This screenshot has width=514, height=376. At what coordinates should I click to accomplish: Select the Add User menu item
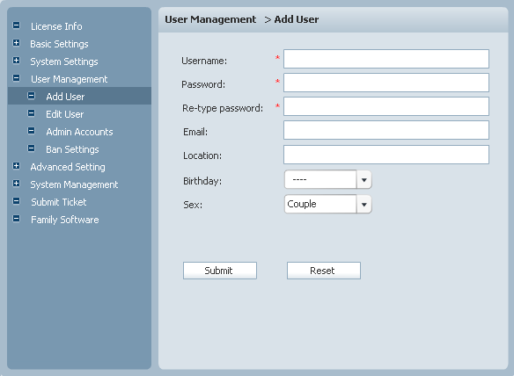pos(79,97)
